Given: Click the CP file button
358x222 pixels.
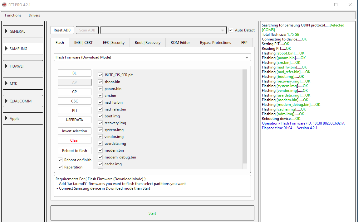Looking at the screenshot, I should [74, 92].
